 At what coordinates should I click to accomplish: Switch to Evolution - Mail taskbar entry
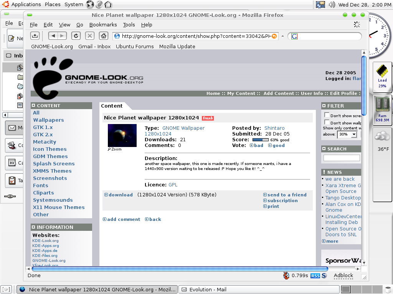(259, 289)
